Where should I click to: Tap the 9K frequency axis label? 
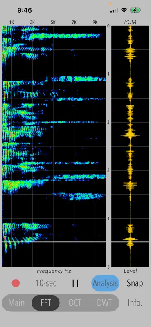(95, 22)
